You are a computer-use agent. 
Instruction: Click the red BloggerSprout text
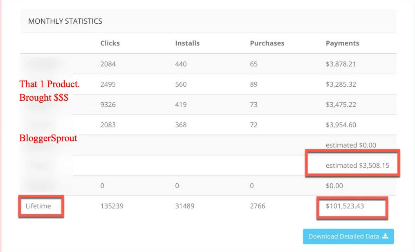coord(48,138)
